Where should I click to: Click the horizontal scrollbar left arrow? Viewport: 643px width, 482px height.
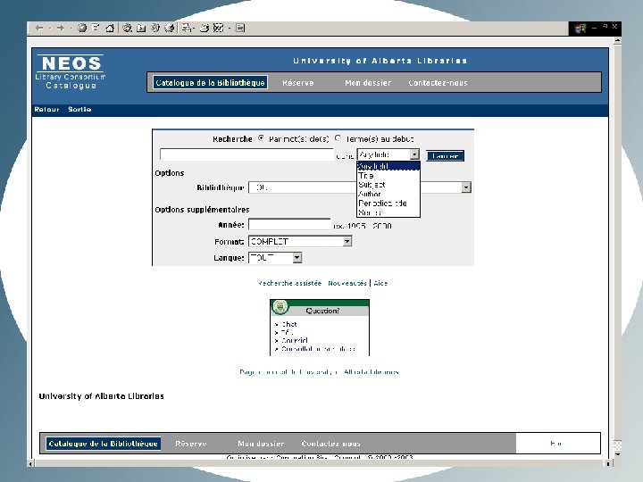click(x=30, y=463)
